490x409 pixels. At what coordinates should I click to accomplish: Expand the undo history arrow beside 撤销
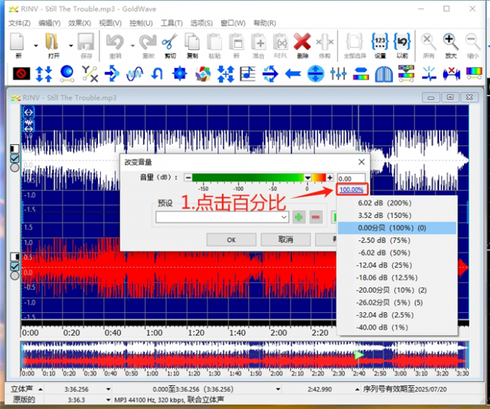133,45
